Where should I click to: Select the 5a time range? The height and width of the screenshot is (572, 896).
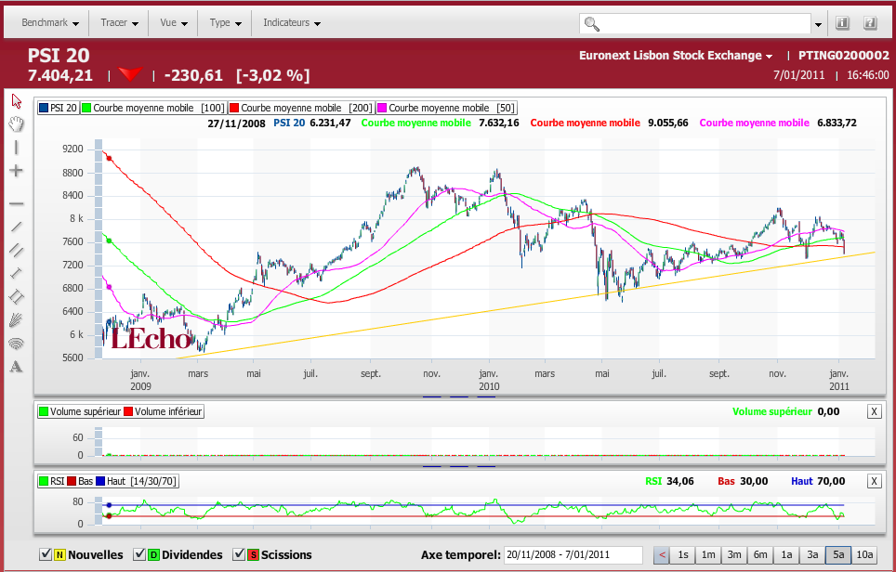(838, 554)
